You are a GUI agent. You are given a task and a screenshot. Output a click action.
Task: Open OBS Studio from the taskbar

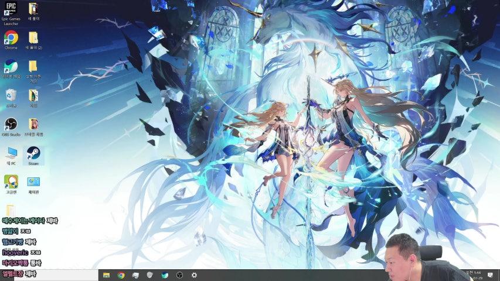point(179,275)
